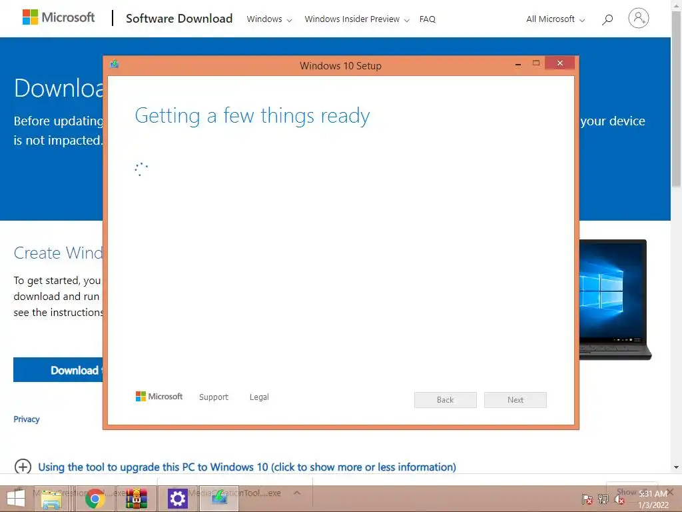
Task: Open Google Chrome from the taskbar
Action: [x=95, y=499]
